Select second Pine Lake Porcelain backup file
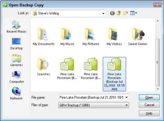The image size is (164, 121). tap(91, 68)
